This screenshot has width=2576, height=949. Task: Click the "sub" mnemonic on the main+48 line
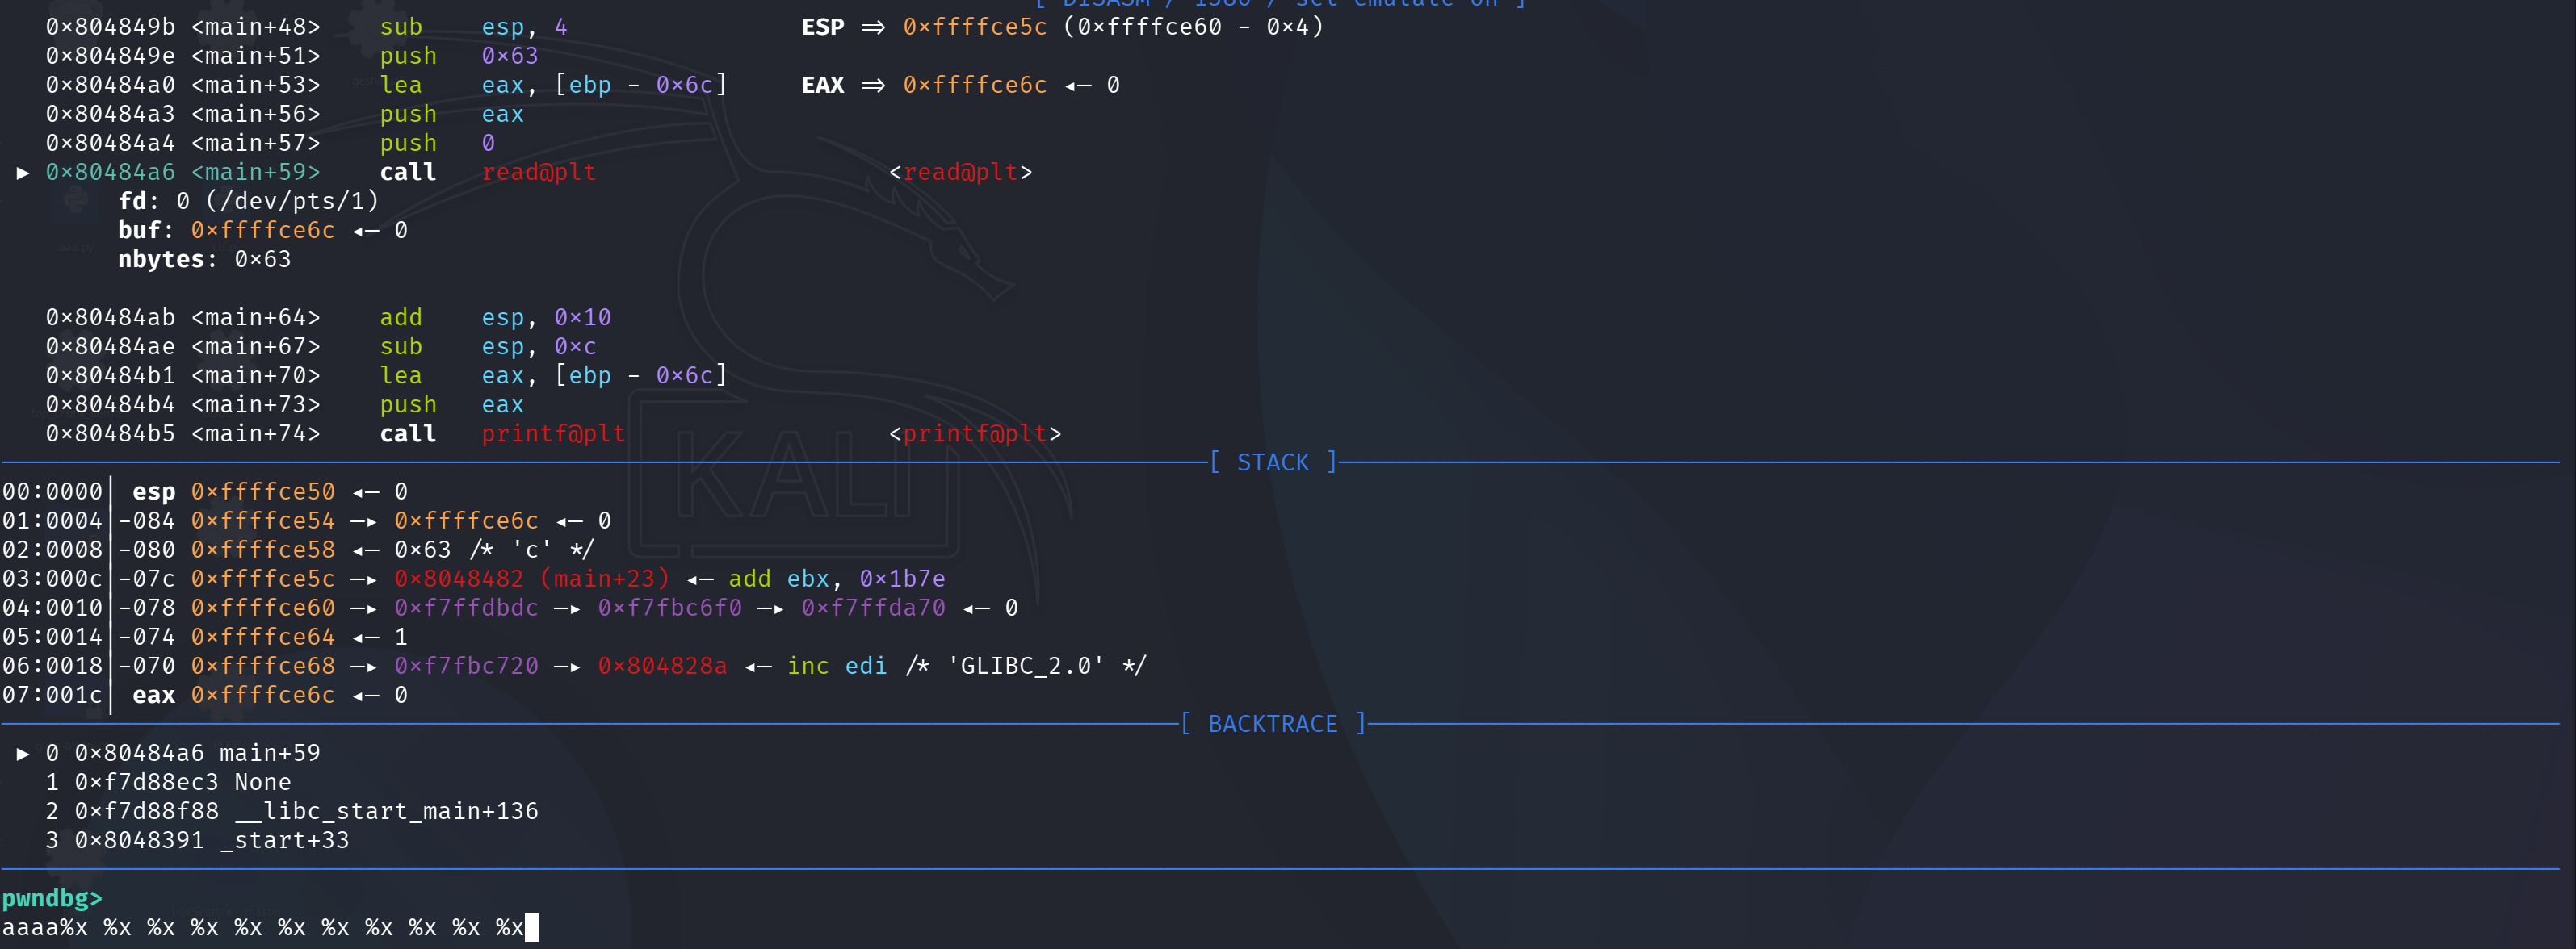(x=401, y=27)
